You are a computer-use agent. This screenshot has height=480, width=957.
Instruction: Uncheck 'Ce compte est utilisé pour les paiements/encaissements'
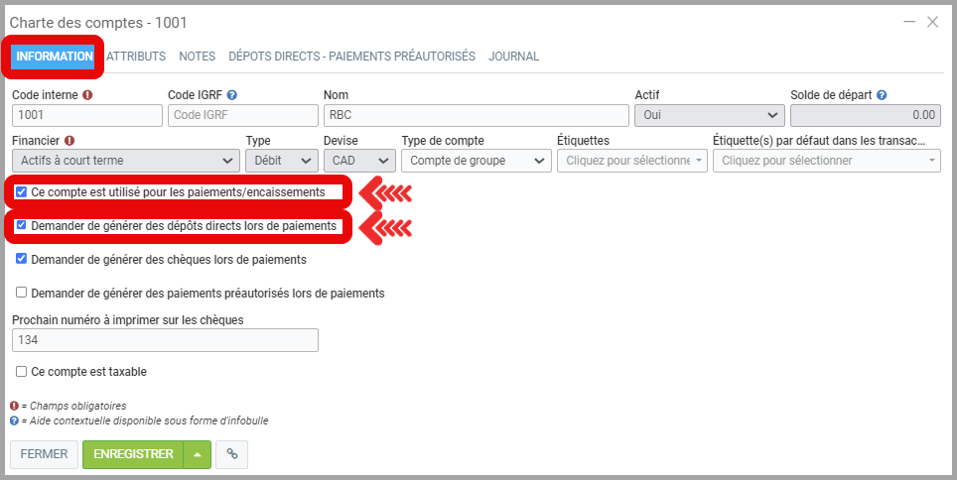[x=21, y=191]
